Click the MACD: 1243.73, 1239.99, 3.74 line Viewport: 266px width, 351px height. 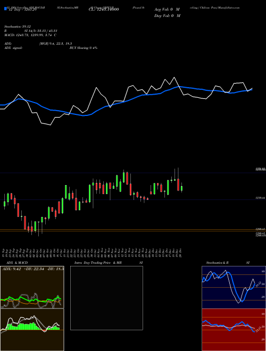click(x=30, y=35)
